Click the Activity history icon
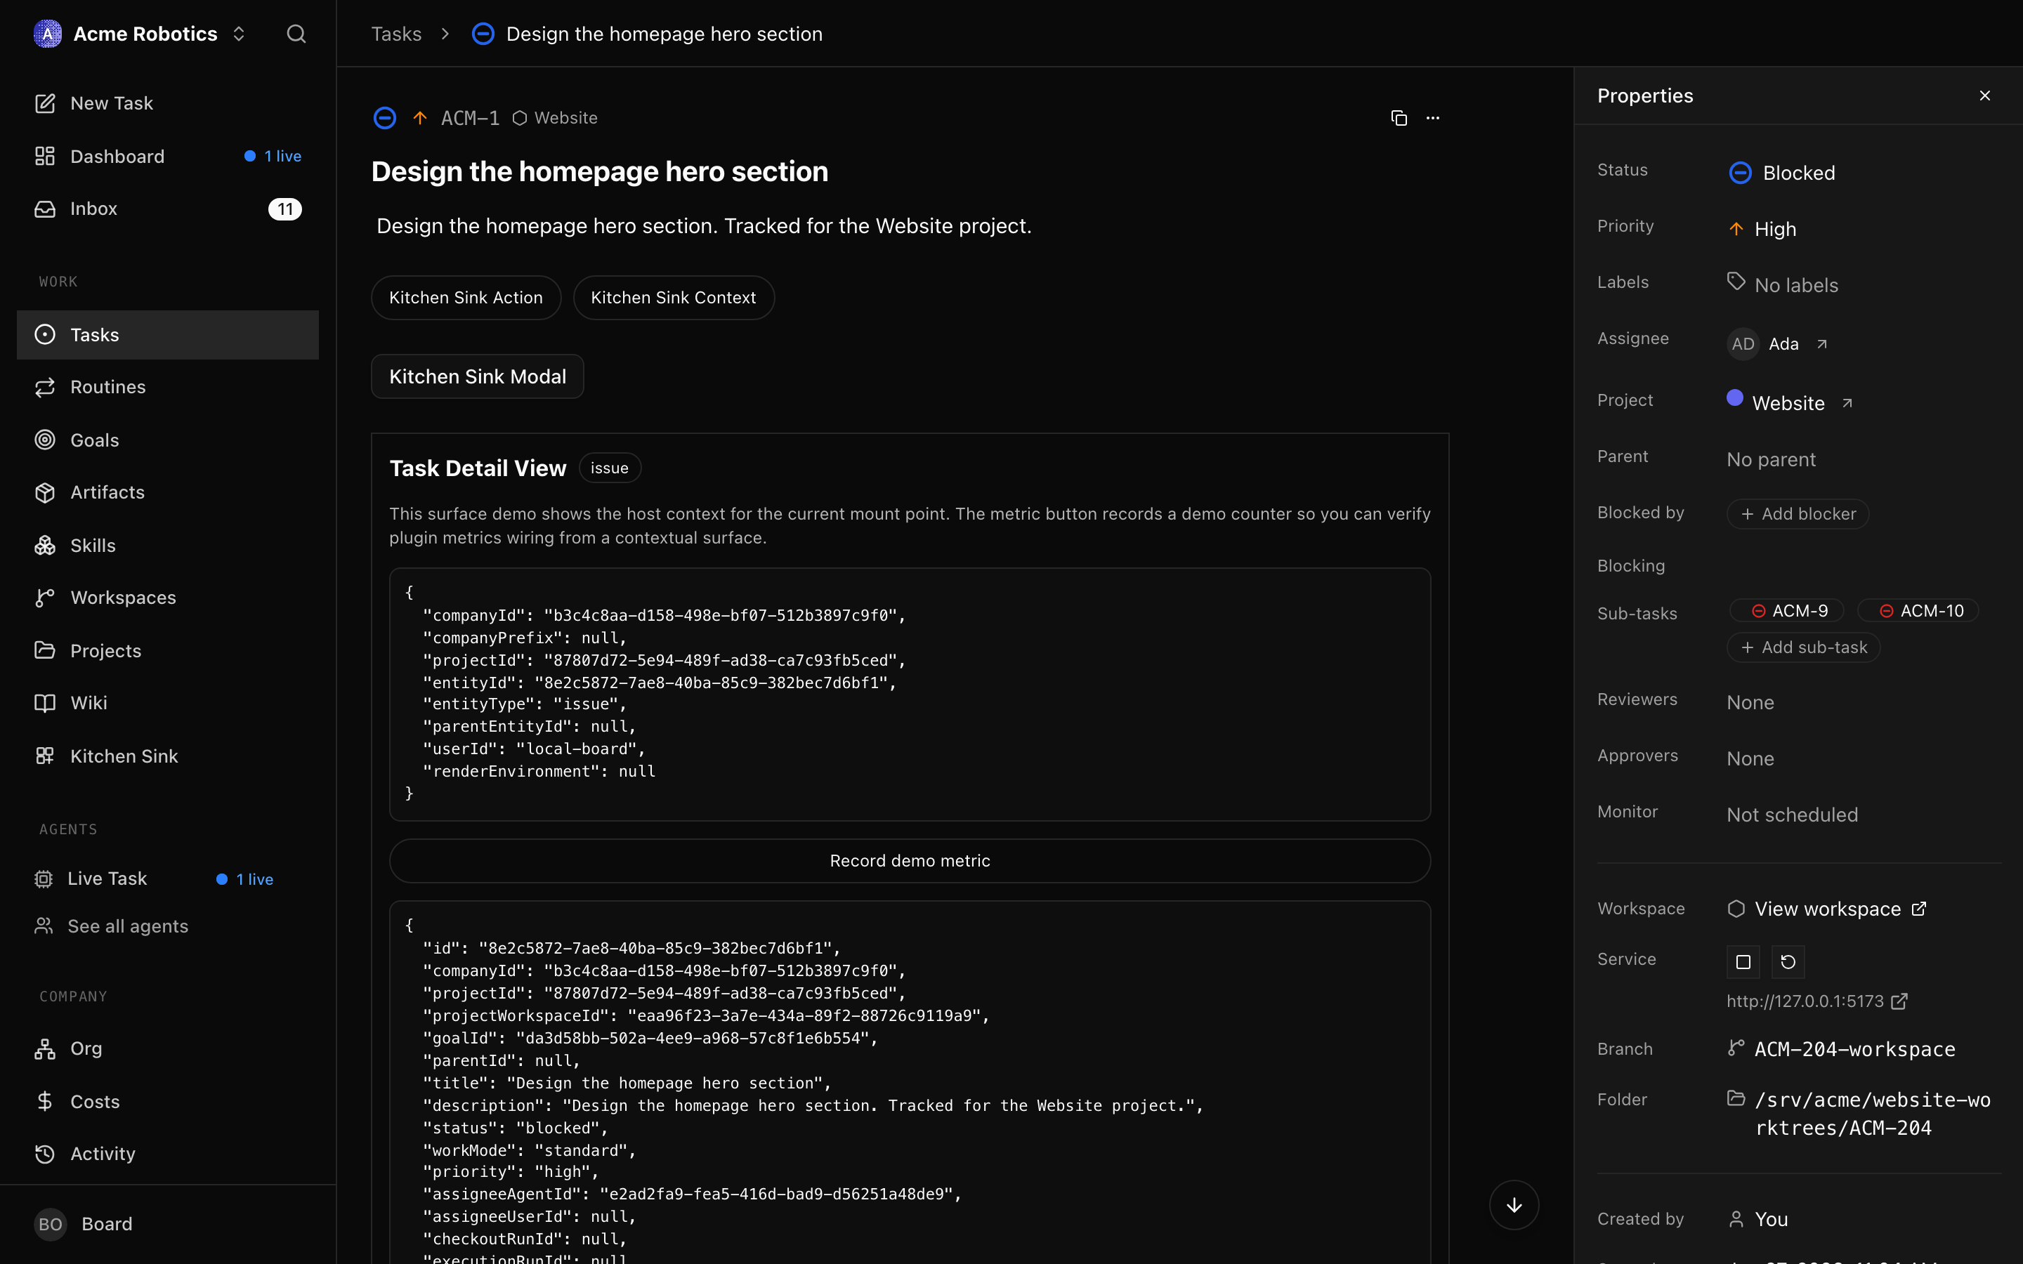 [45, 1154]
